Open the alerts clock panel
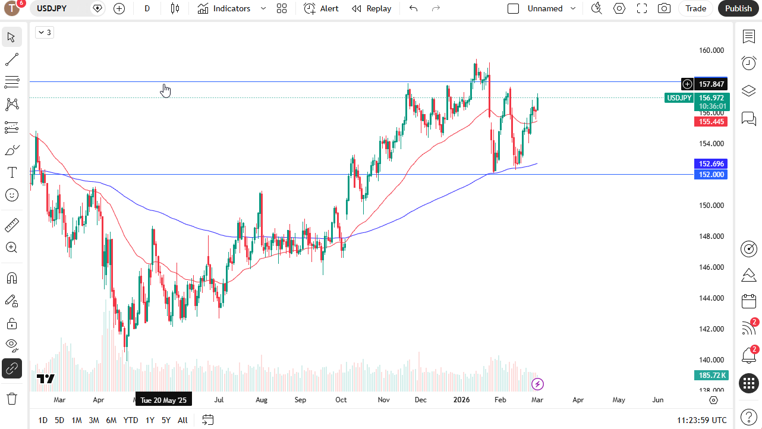 click(749, 63)
